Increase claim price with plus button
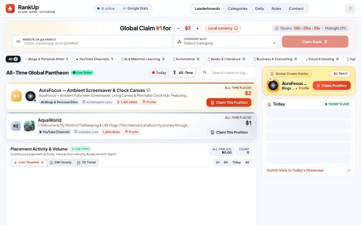This screenshot has width=361, height=225. click(197, 28)
